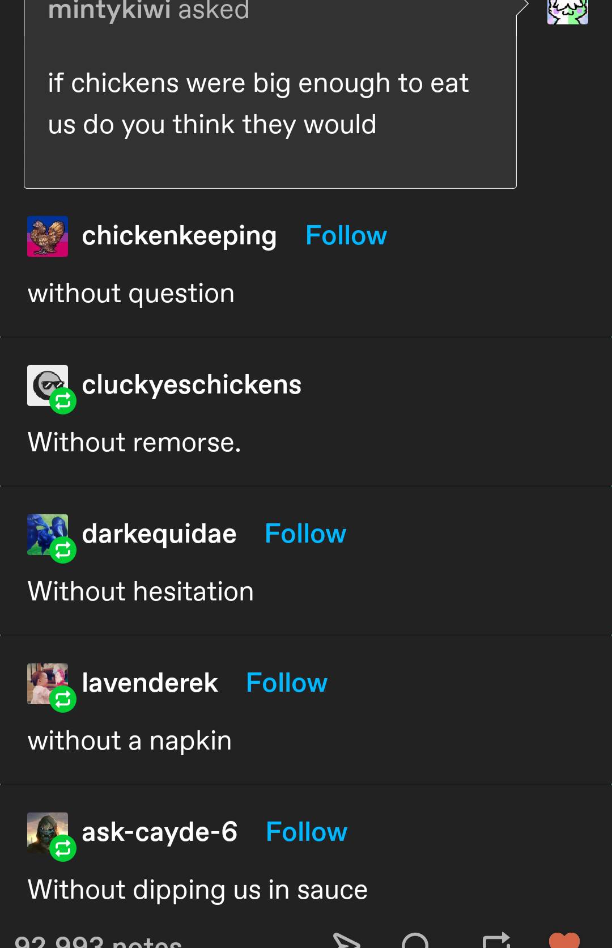This screenshot has height=948, width=612.
Task: Open the darkequidae blog name
Action: [159, 534]
